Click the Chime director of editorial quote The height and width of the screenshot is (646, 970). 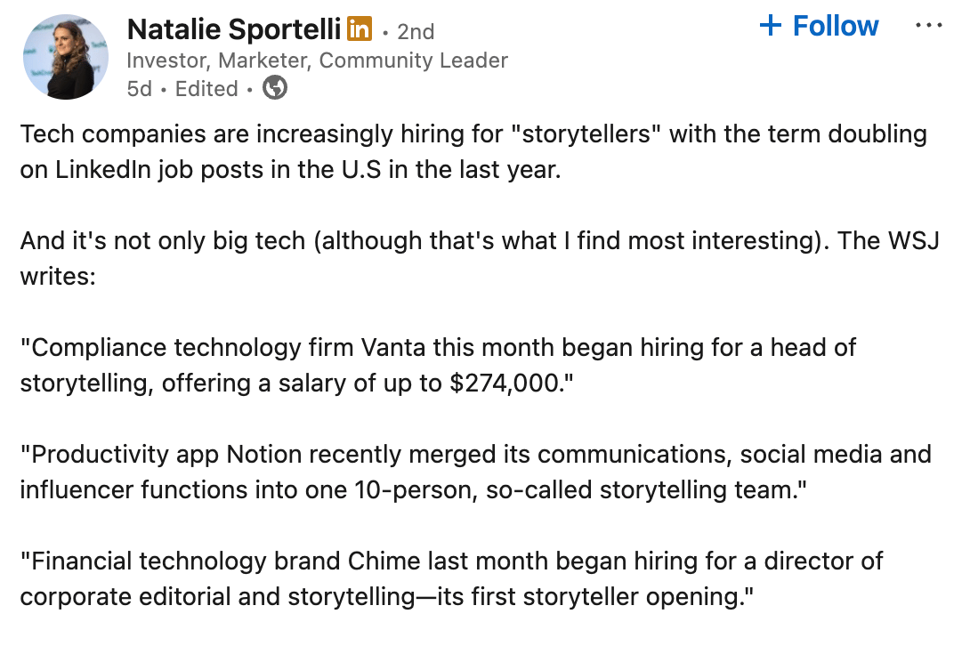(451, 578)
